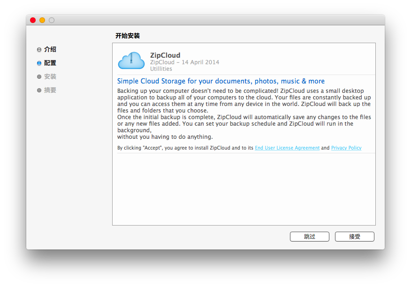
Task: Open the End User License Agreement link
Action: (x=287, y=148)
